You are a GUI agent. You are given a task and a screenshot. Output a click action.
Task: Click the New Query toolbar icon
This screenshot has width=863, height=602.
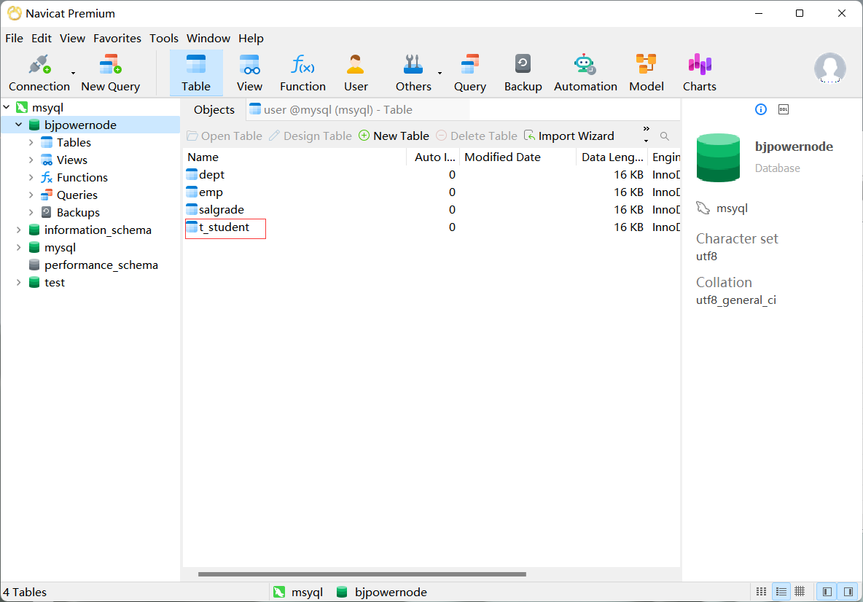(110, 73)
